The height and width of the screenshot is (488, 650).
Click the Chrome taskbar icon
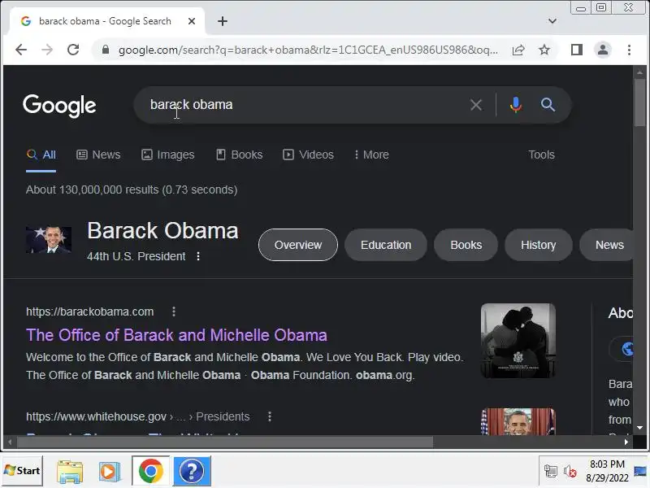(x=151, y=471)
